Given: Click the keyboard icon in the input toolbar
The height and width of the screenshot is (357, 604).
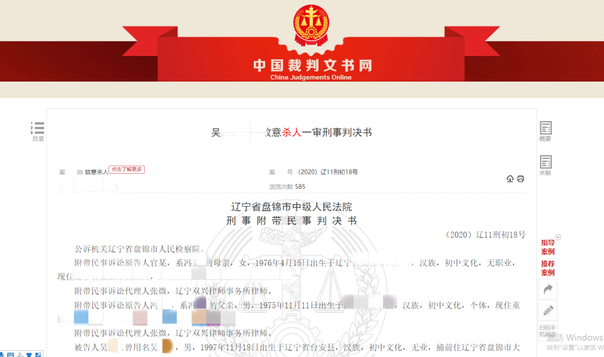Looking at the screenshot, I should [10, 355].
